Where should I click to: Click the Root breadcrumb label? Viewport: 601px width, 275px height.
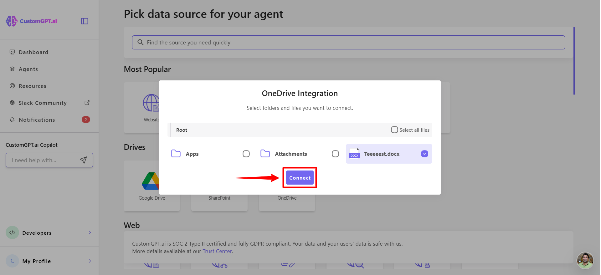(x=182, y=130)
